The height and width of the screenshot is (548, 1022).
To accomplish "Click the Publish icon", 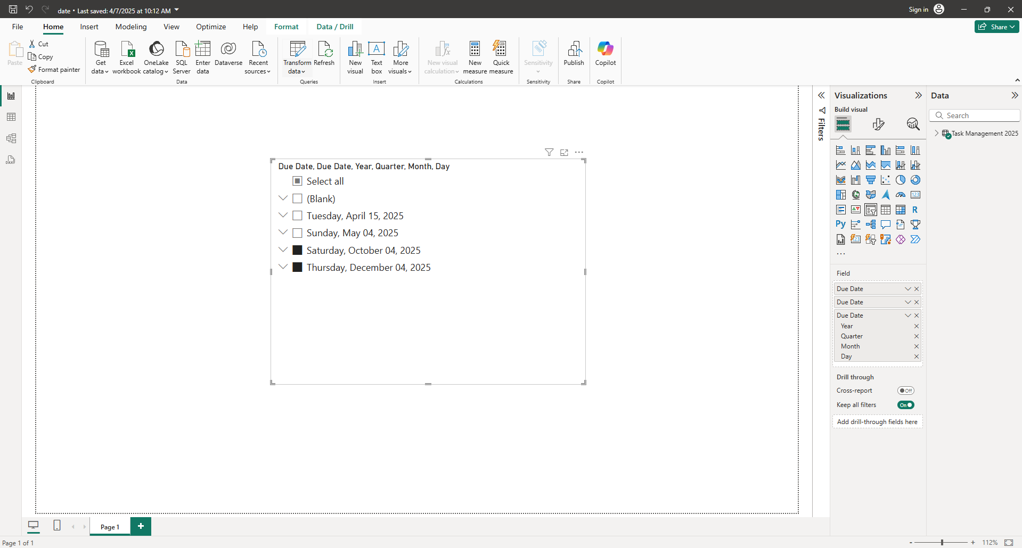I will (574, 53).
